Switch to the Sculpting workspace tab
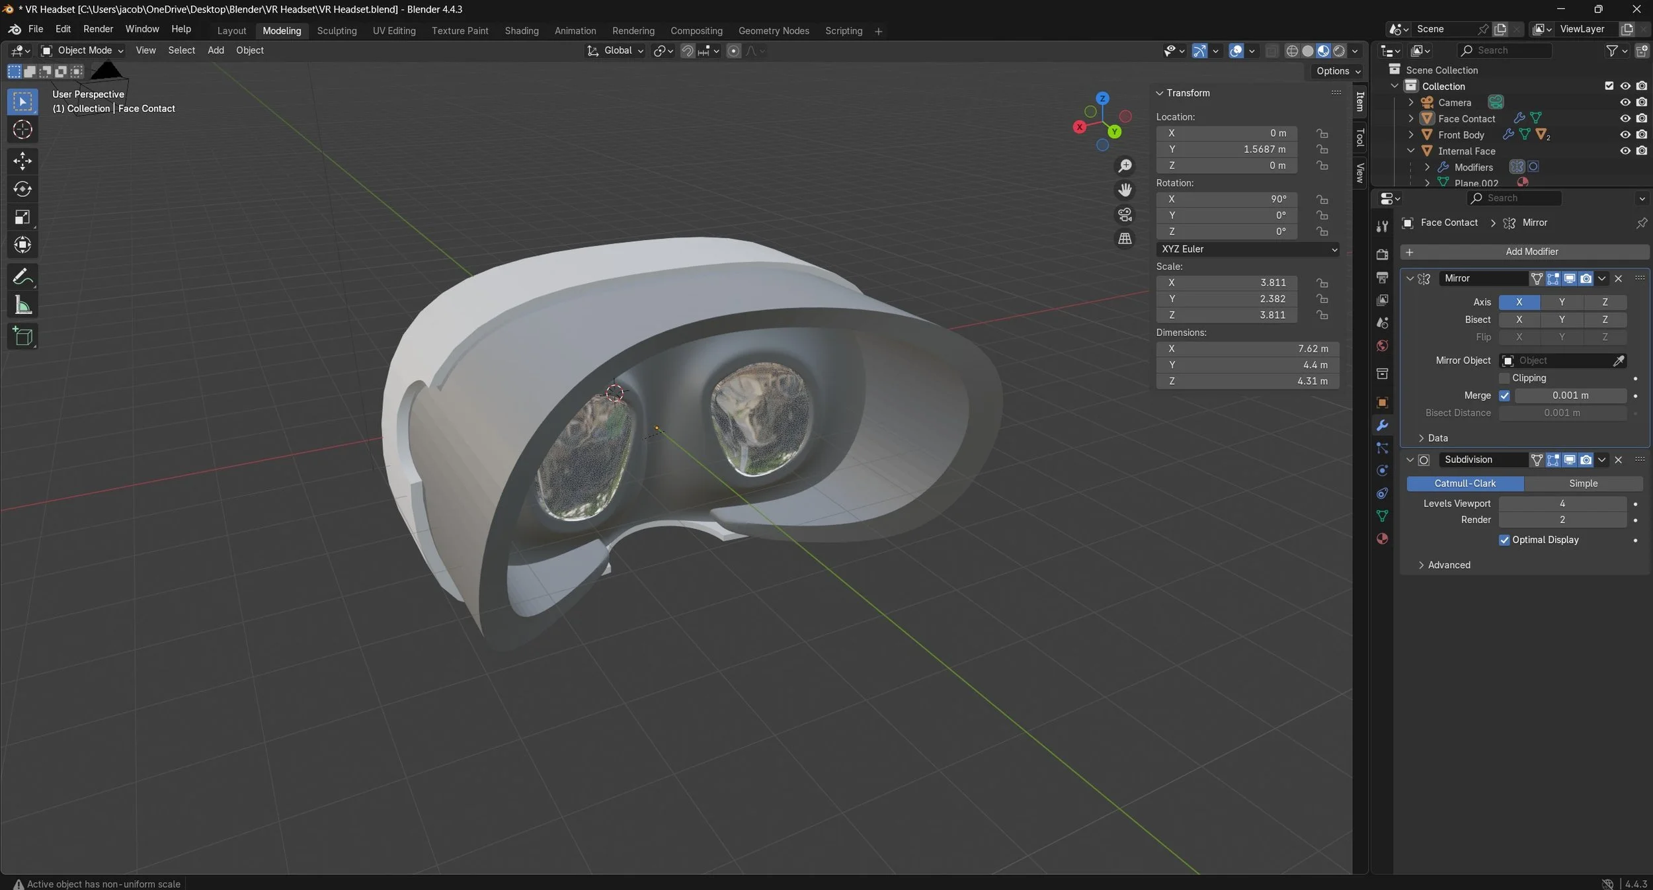Viewport: 1653px width, 890px height. coord(337,30)
